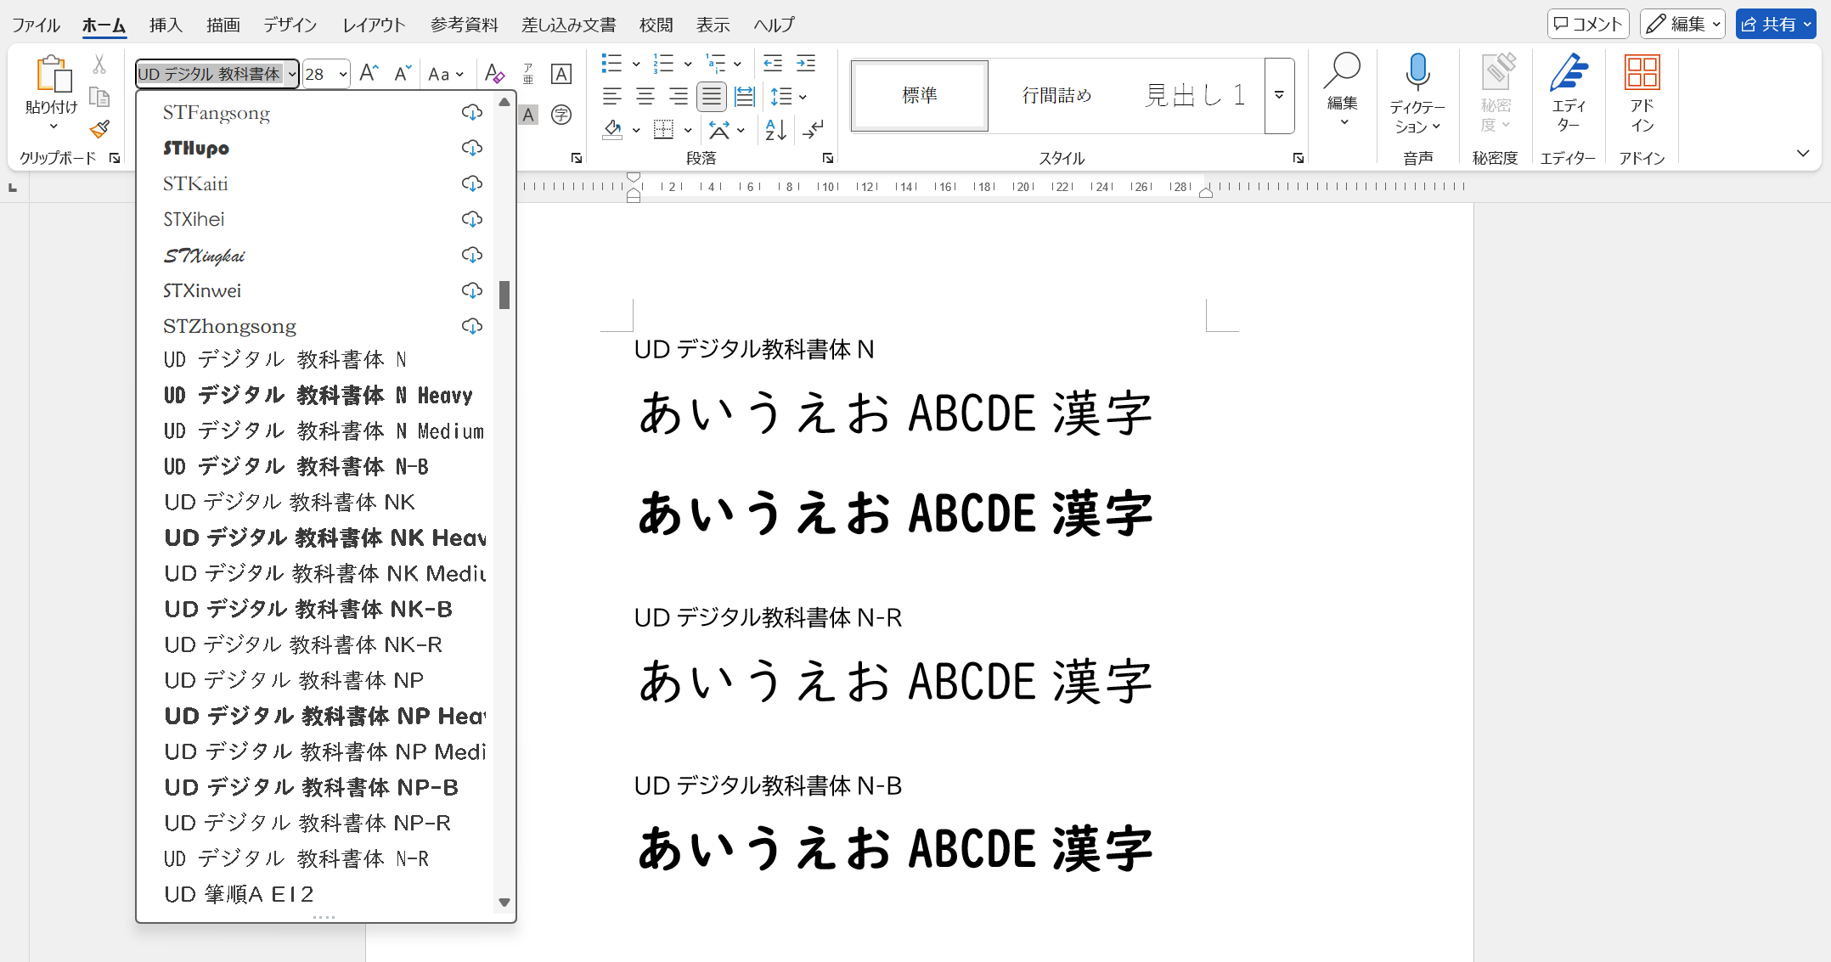
Task: Choose UD デジタル 教科書体 N-B font
Action: coord(315,466)
